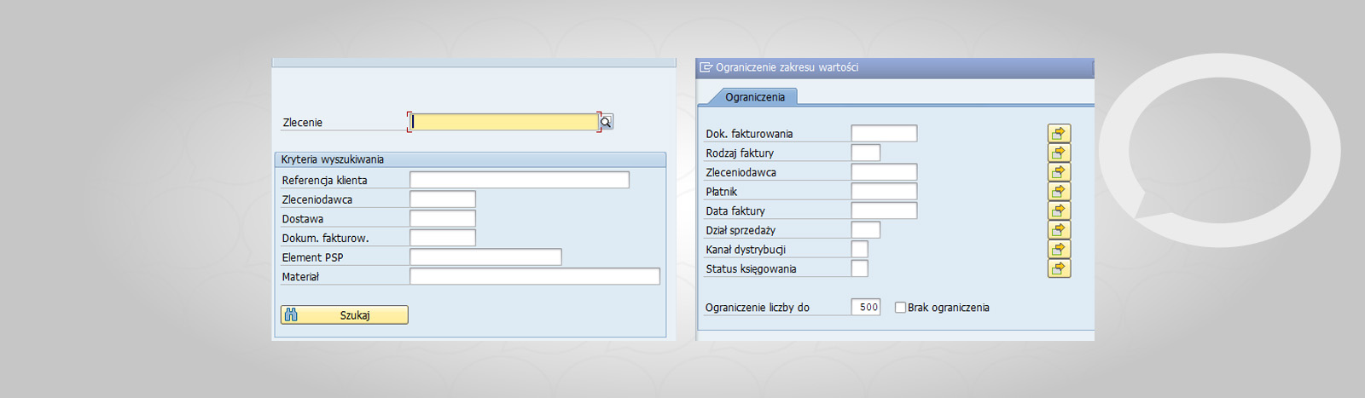
Task: Focus the Zlecenie input field
Action: [x=504, y=122]
